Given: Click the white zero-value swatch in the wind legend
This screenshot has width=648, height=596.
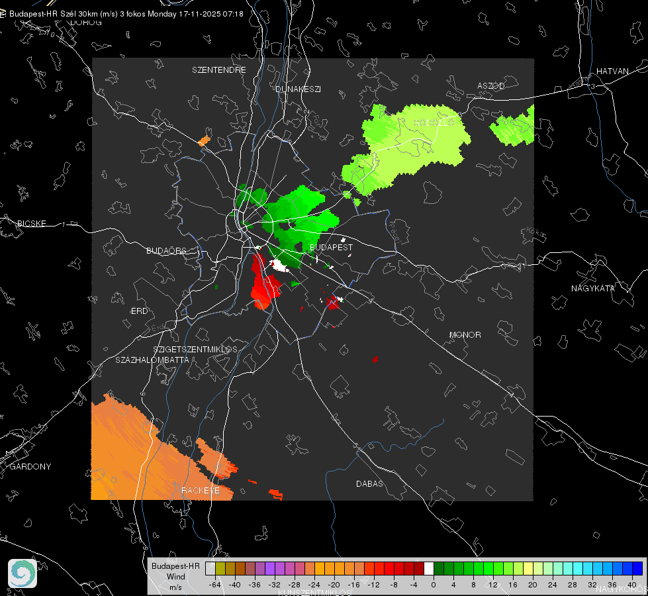Looking at the screenshot, I should click(x=429, y=569).
